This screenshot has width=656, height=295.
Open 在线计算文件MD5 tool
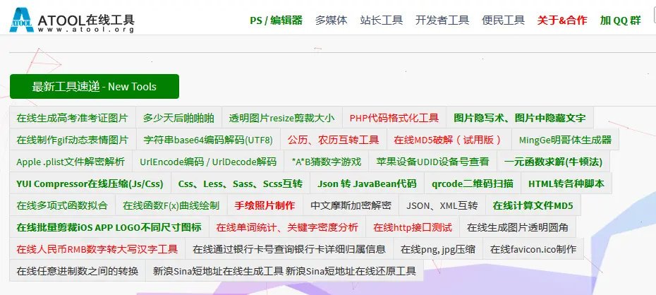click(533, 205)
